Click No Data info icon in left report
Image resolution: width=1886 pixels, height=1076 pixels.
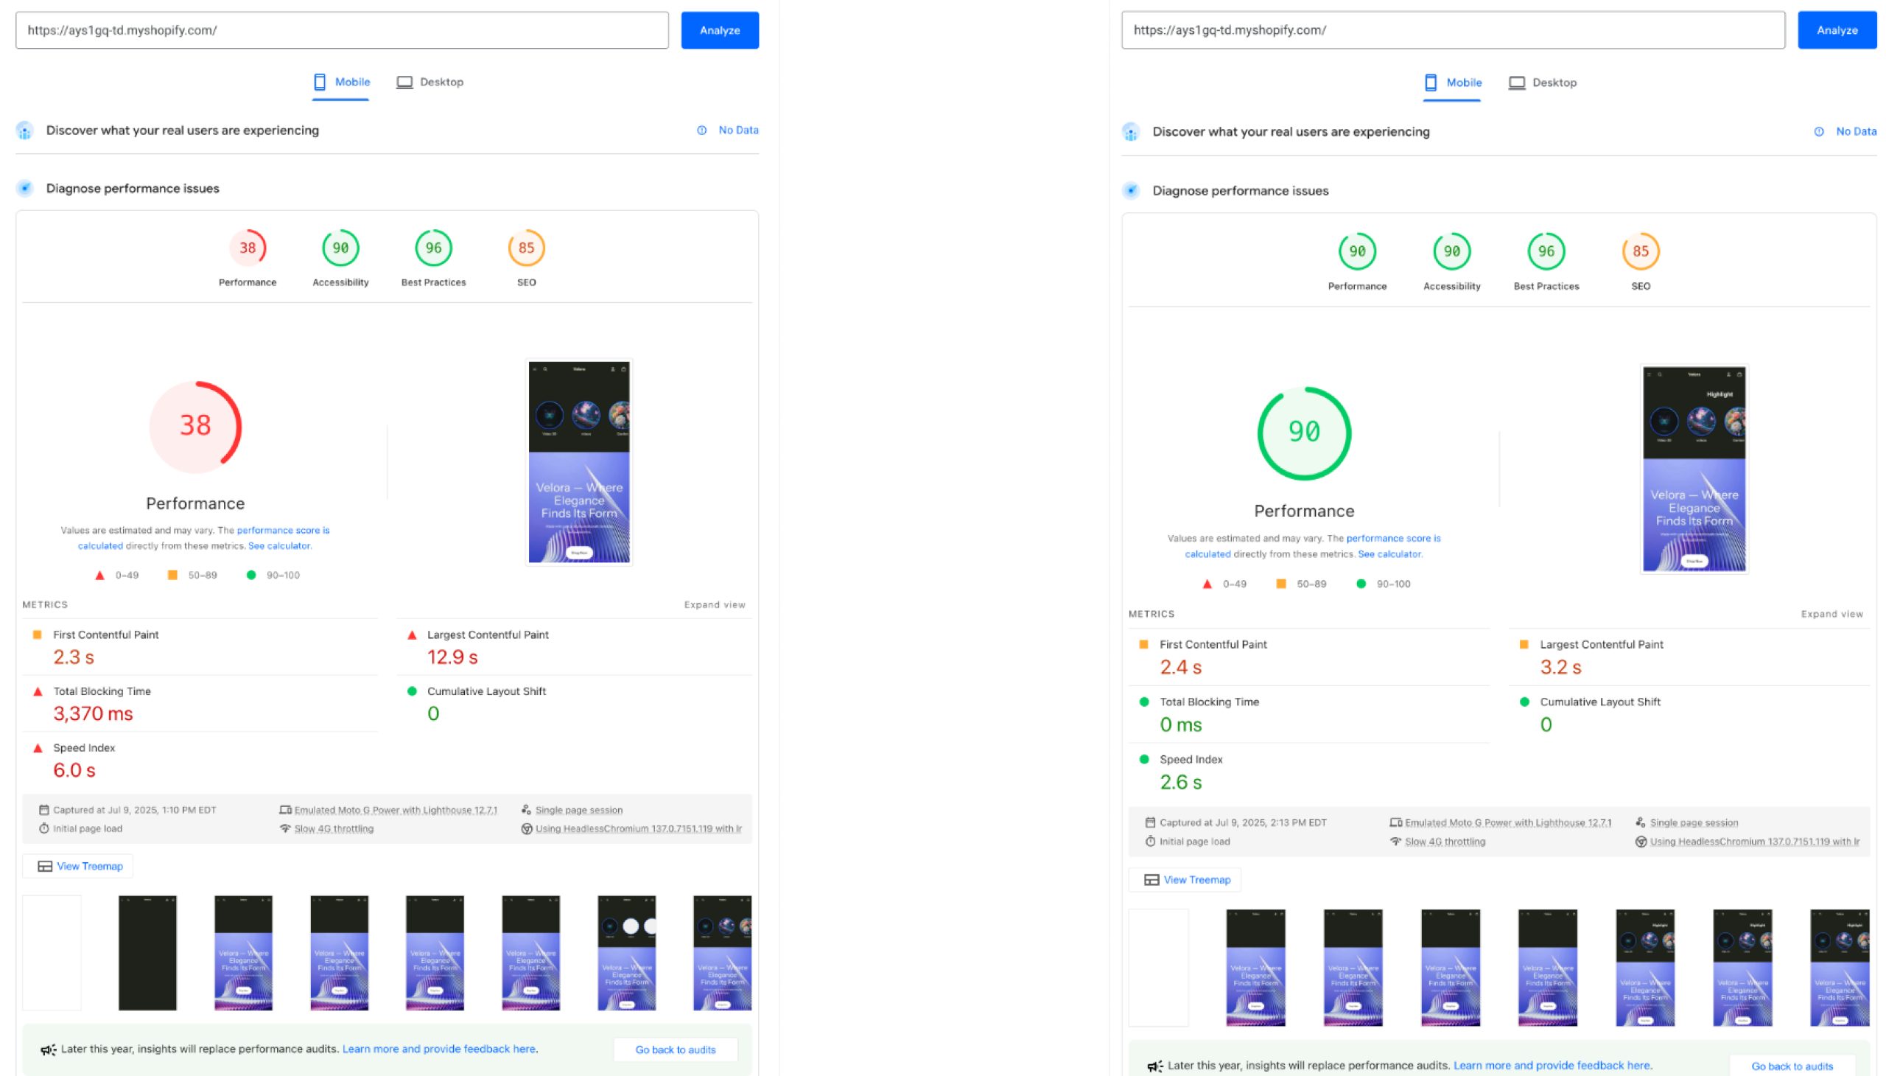pyautogui.click(x=701, y=130)
